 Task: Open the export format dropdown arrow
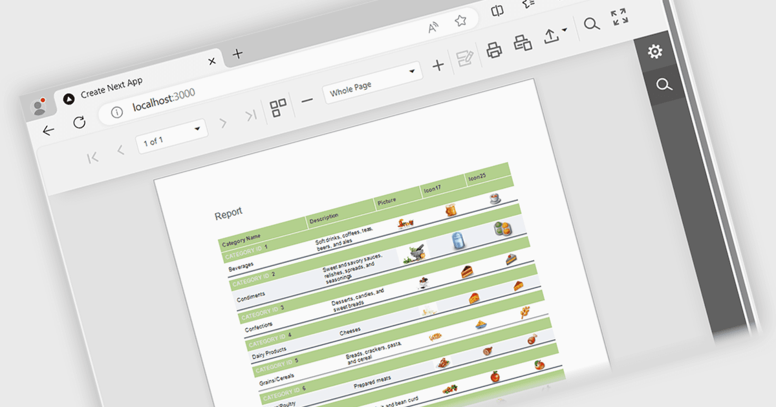coord(565,30)
